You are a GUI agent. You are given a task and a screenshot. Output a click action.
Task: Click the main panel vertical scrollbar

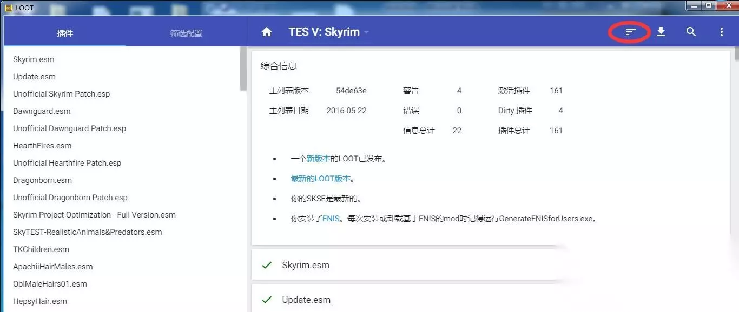tap(736, 53)
